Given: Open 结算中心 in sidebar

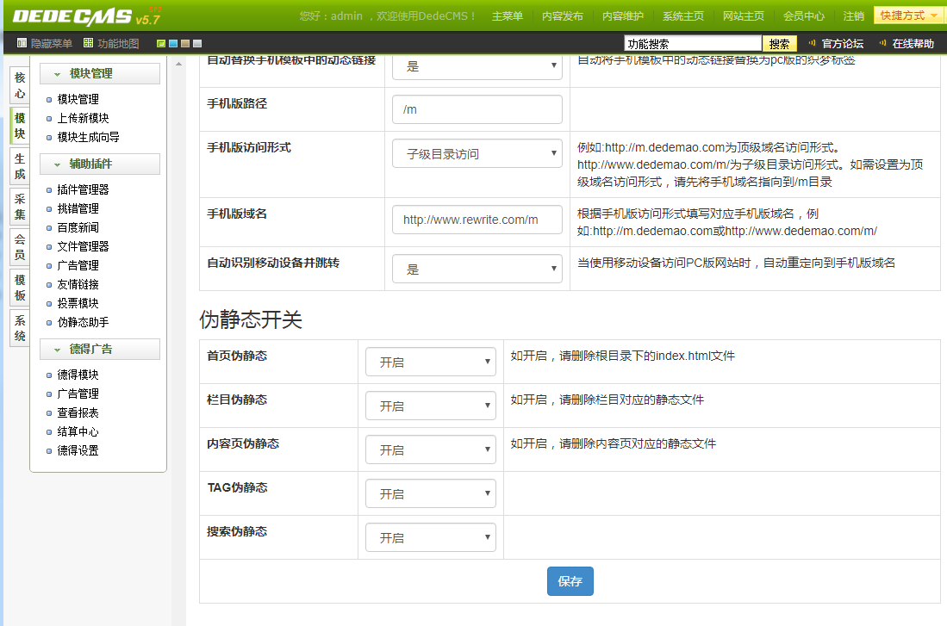Looking at the screenshot, I should (x=78, y=431).
